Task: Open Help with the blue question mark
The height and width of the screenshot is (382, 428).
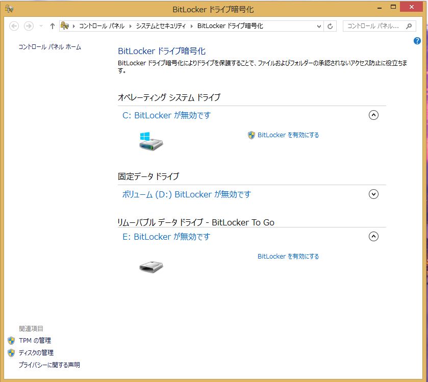Action: (417, 41)
